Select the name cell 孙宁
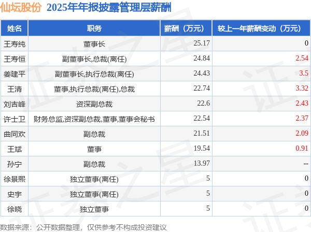The height and width of the screenshot is (232, 311). pos(15,164)
